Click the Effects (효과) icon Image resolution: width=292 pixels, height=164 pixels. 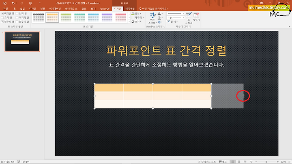click(x=133, y=22)
